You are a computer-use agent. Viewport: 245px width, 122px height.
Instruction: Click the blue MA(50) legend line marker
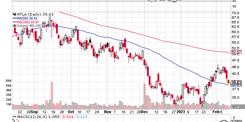(14, 18)
